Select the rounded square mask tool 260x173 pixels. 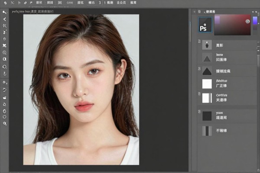click(5, 59)
